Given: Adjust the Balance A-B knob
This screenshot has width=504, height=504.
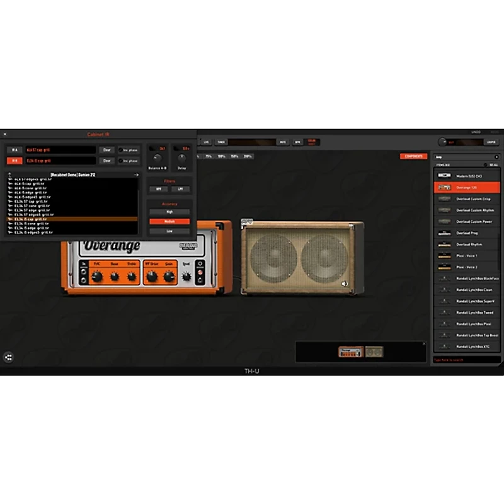Looking at the screenshot, I should (x=156, y=157).
